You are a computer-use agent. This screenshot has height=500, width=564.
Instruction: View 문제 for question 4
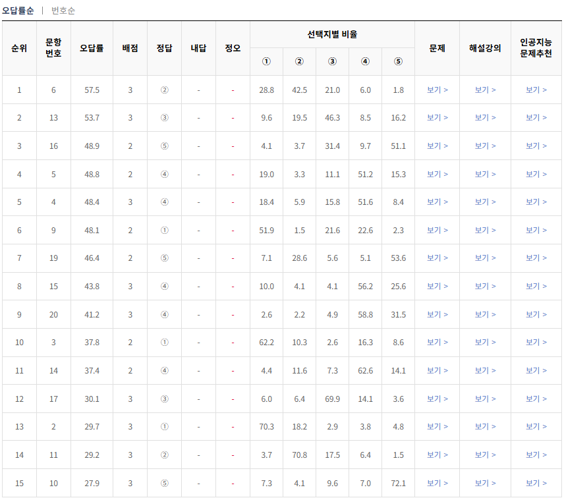tap(438, 202)
